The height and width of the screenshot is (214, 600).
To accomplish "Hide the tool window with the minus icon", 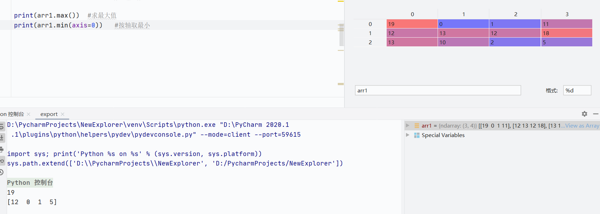I will click(x=596, y=114).
